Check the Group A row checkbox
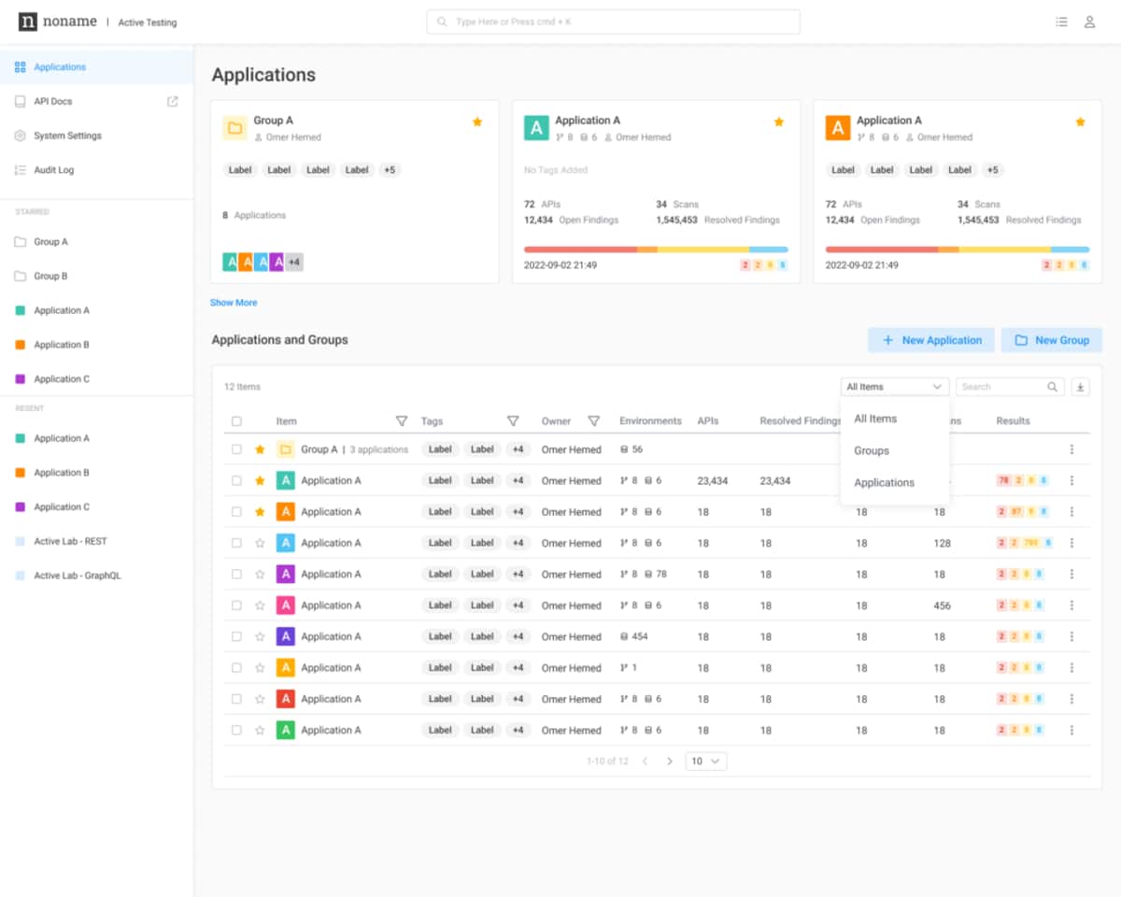 point(236,449)
